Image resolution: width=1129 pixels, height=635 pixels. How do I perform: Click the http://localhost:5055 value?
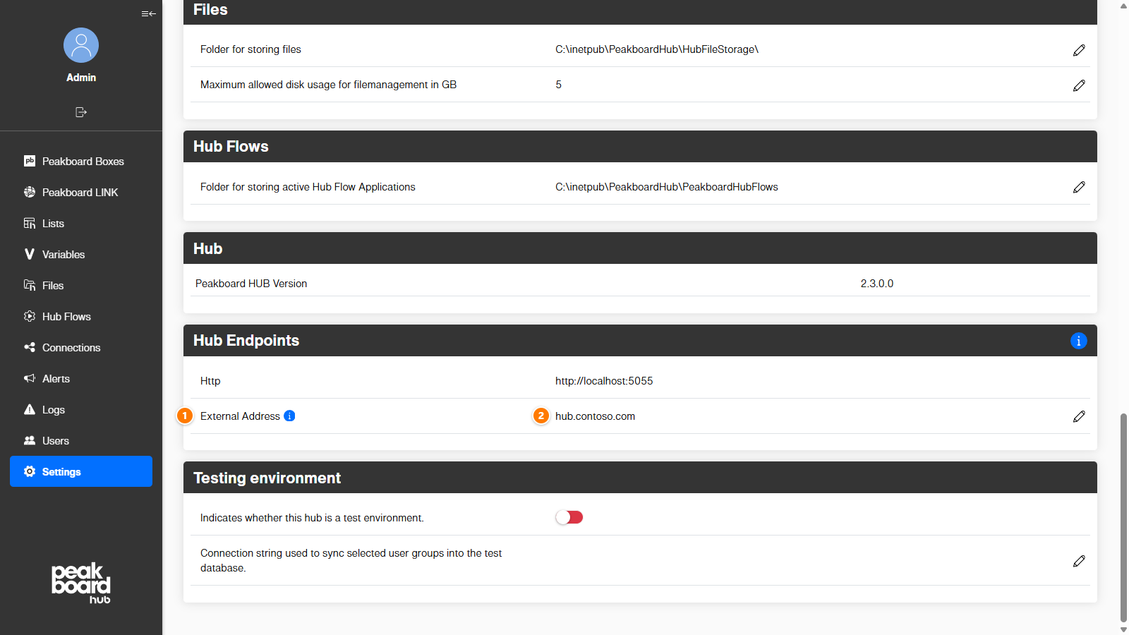pyautogui.click(x=604, y=381)
